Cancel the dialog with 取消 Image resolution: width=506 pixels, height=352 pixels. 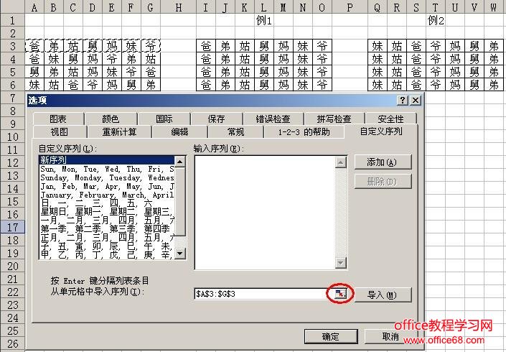pos(390,336)
